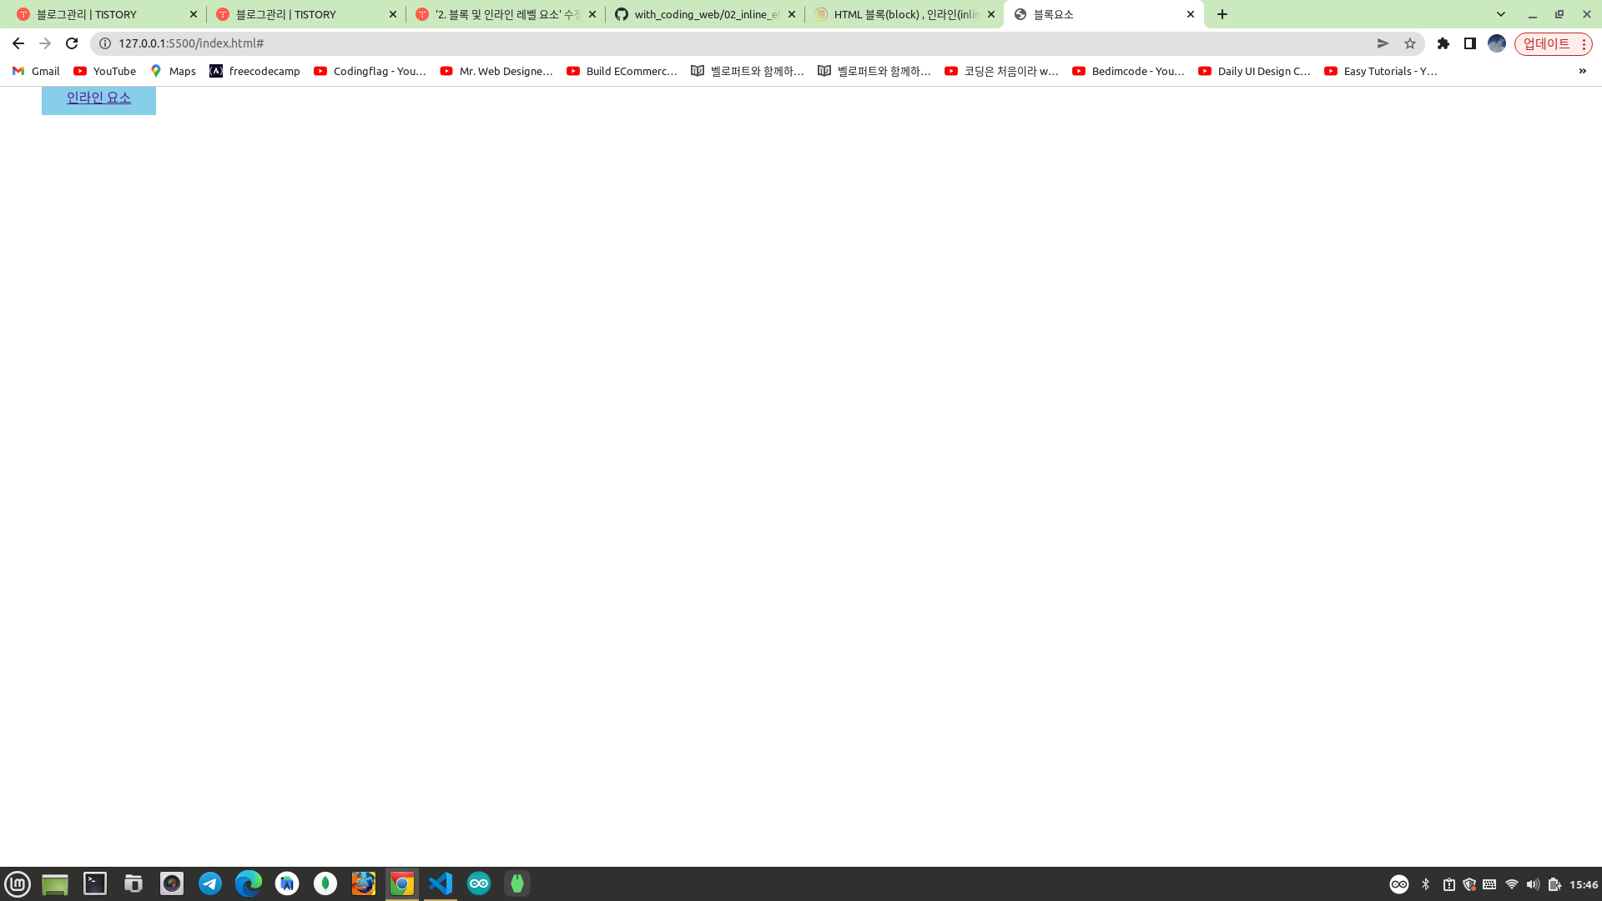Click the 업데이트 update button

pos(1546,43)
